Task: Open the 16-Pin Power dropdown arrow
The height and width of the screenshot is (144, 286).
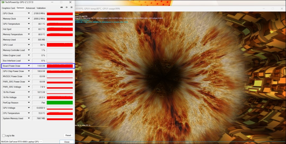Action: [29, 92]
